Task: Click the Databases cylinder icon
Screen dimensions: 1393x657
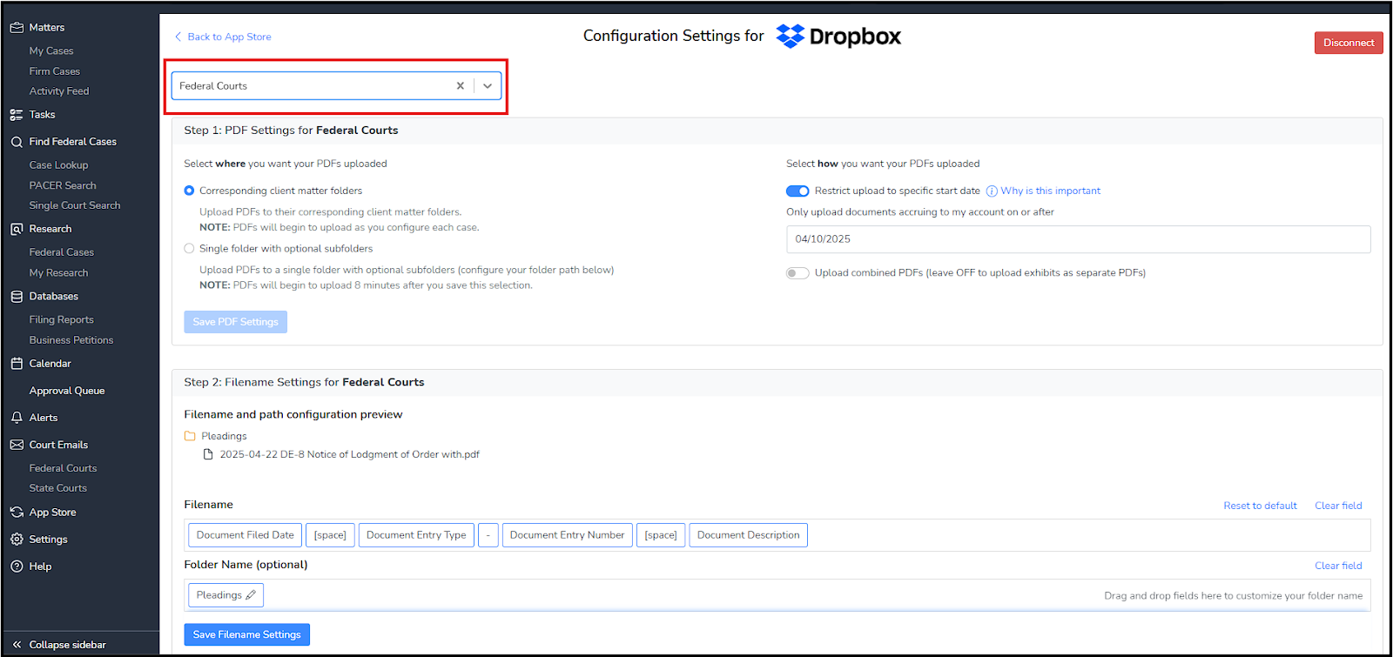Action: tap(17, 297)
